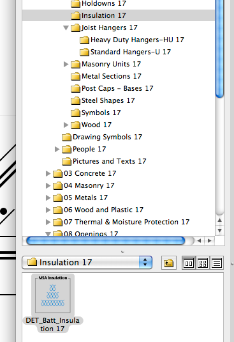Open the Insulation 17 folder dropdown
The image size is (234, 342).
(87, 262)
